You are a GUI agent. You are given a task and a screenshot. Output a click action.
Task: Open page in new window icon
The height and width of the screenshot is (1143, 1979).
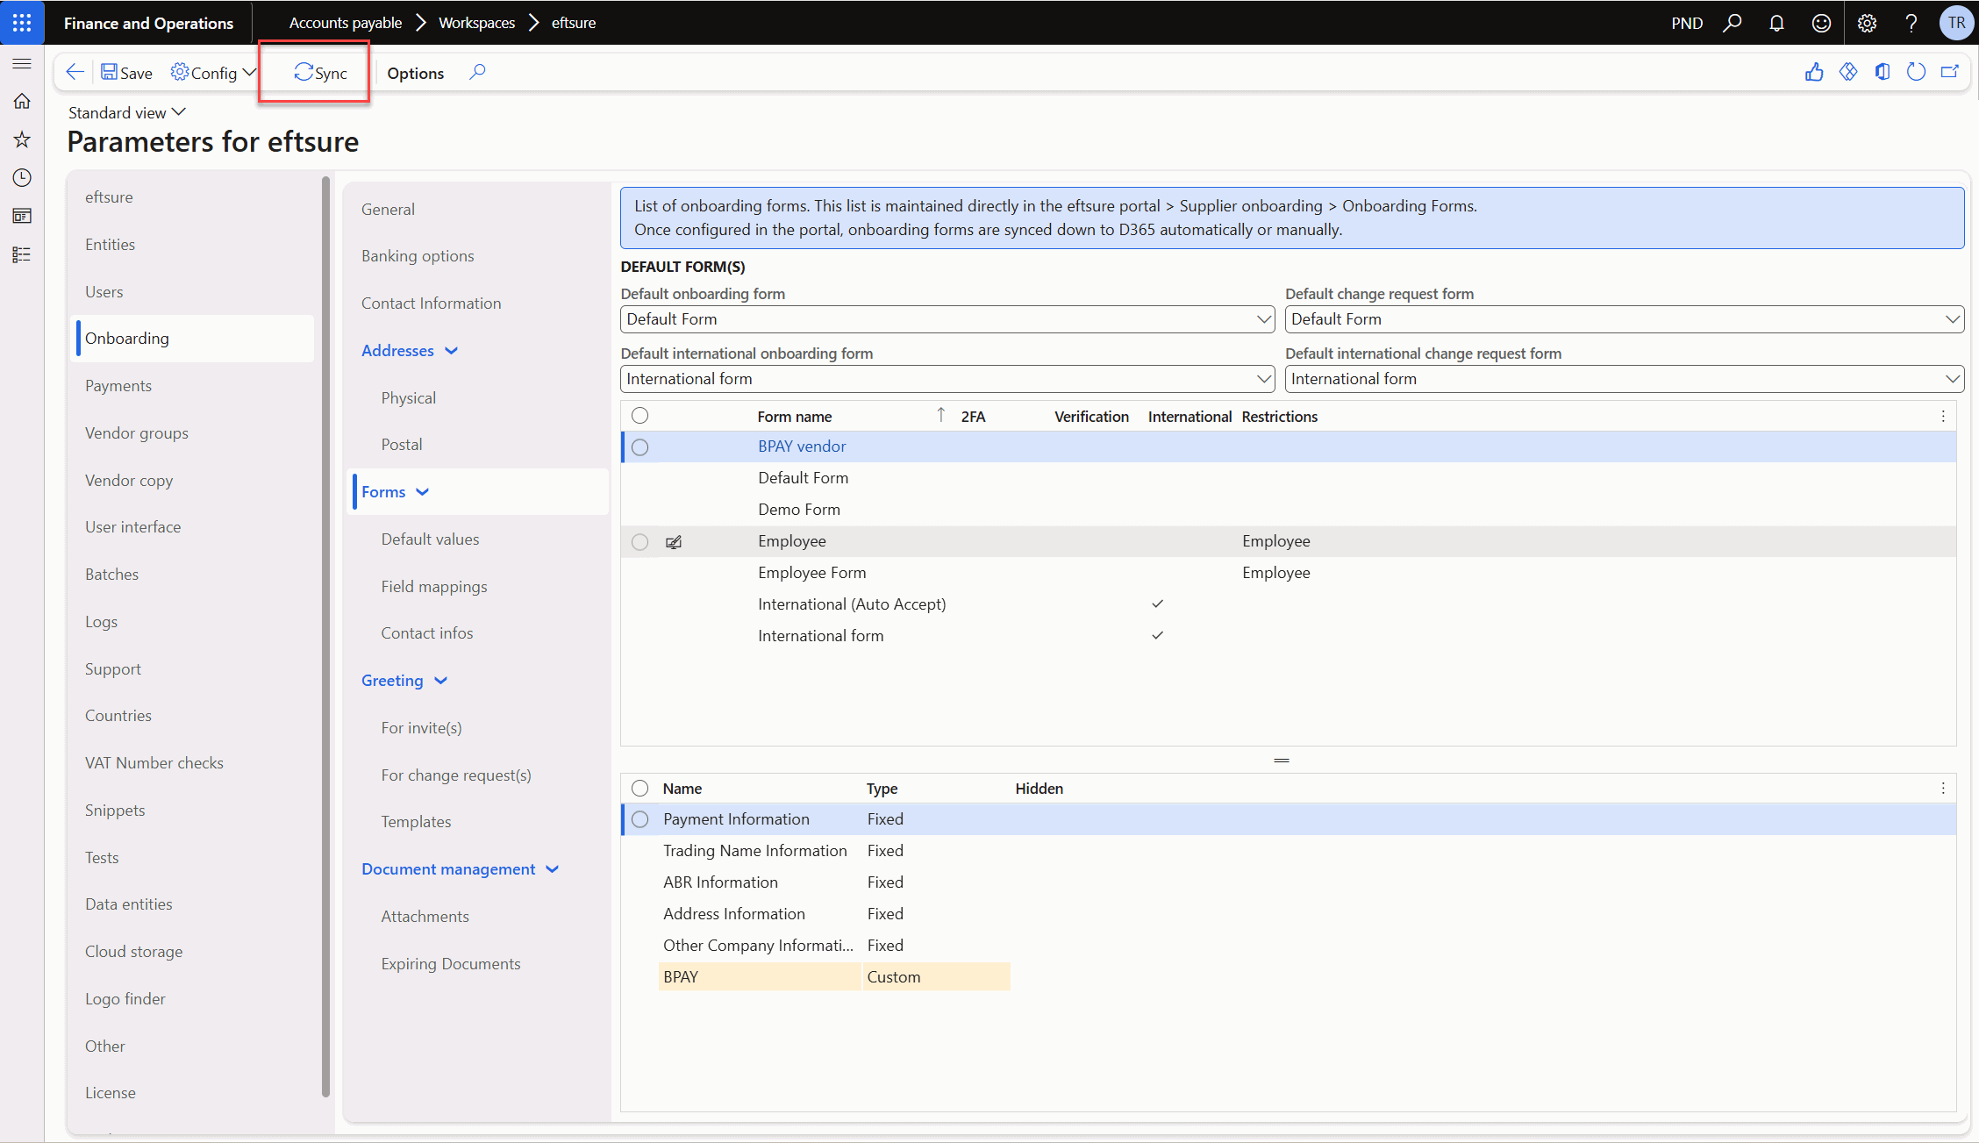tap(1950, 73)
